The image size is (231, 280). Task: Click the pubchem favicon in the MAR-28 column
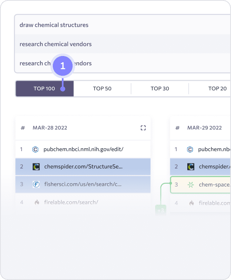coord(35,149)
